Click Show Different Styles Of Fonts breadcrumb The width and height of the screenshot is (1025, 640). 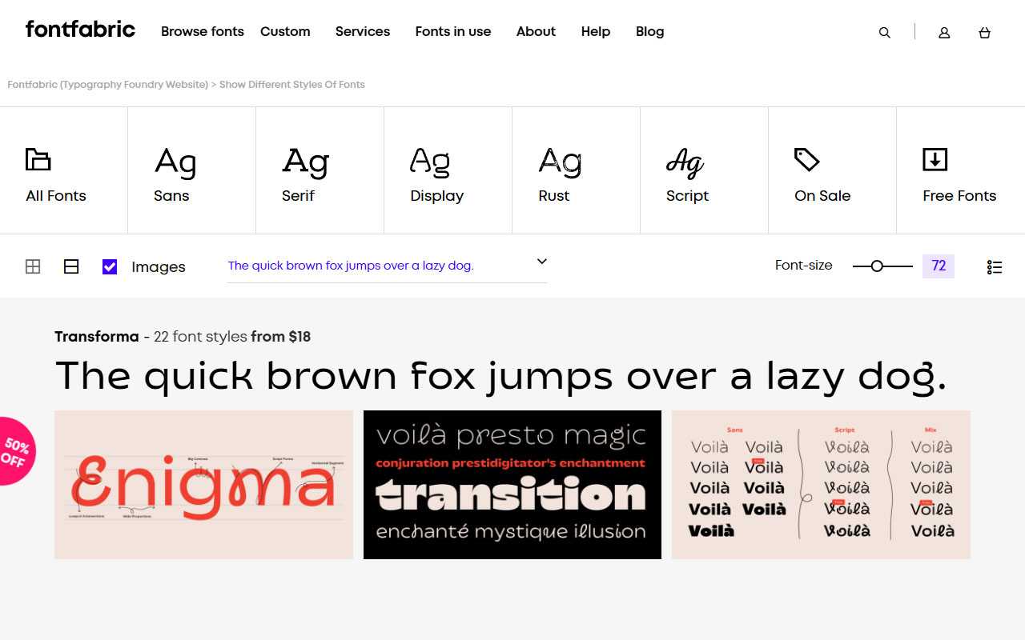point(292,84)
